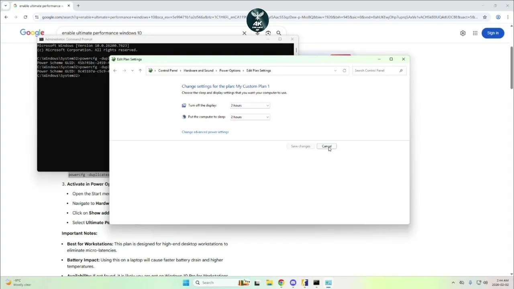Open Task View on the taskbar

pyautogui.click(x=257, y=283)
